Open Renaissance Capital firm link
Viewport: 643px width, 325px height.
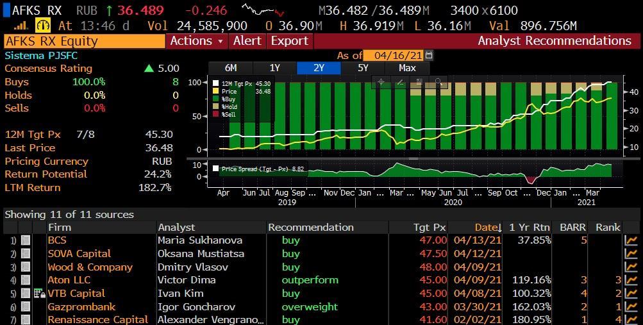pos(98,320)
